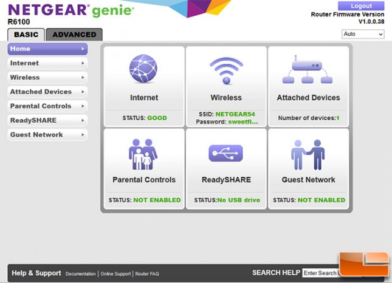The image size is (392, 283).
Task: Open the Router FAQ link
Action: point(147,274)
